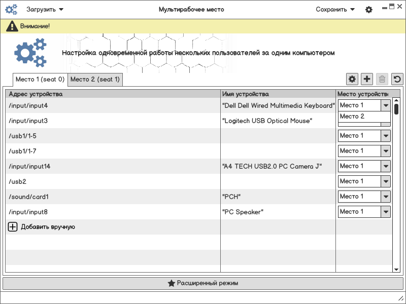Sort by the Имя устройства column header
This screenshot has width=406, height=304.
click(278, 94)
